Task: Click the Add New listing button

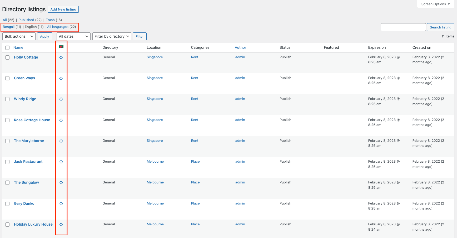Action: click(x=63, y=9)
